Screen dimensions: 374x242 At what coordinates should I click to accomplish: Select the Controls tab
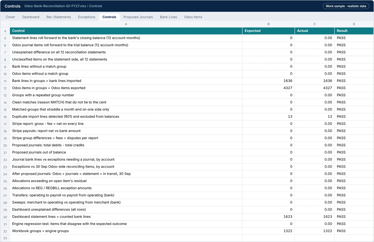click(109, 17)
